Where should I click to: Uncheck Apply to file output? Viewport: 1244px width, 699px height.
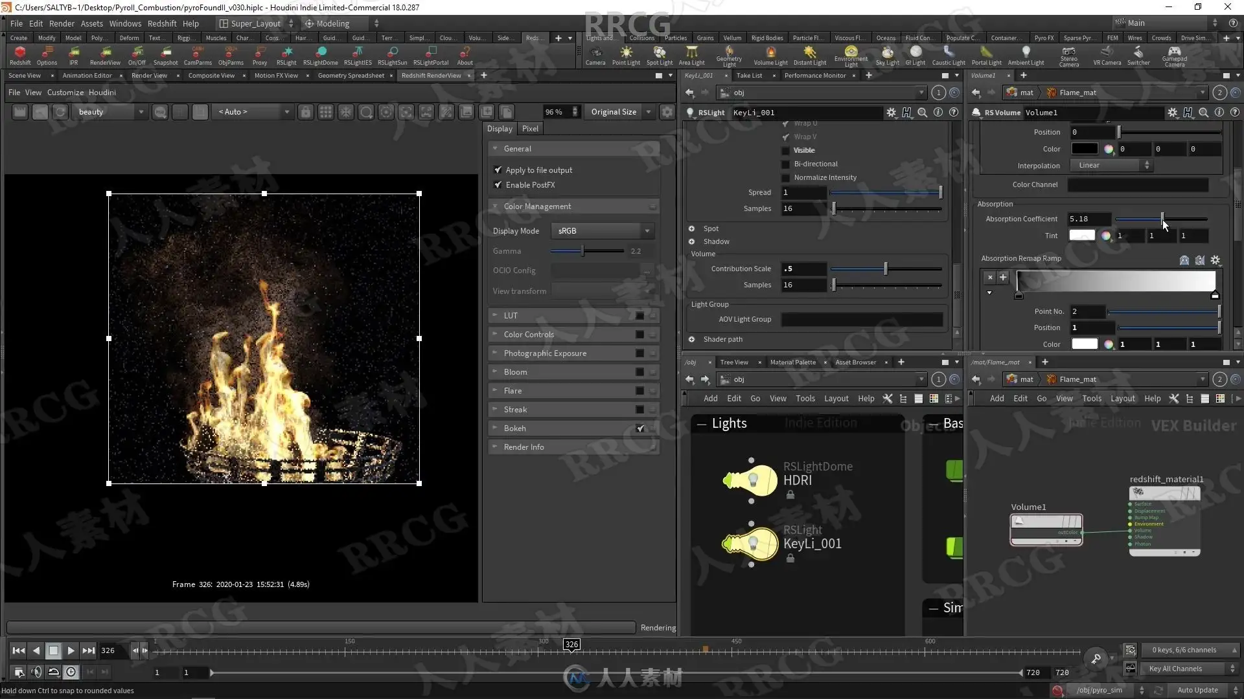[498, 170]
